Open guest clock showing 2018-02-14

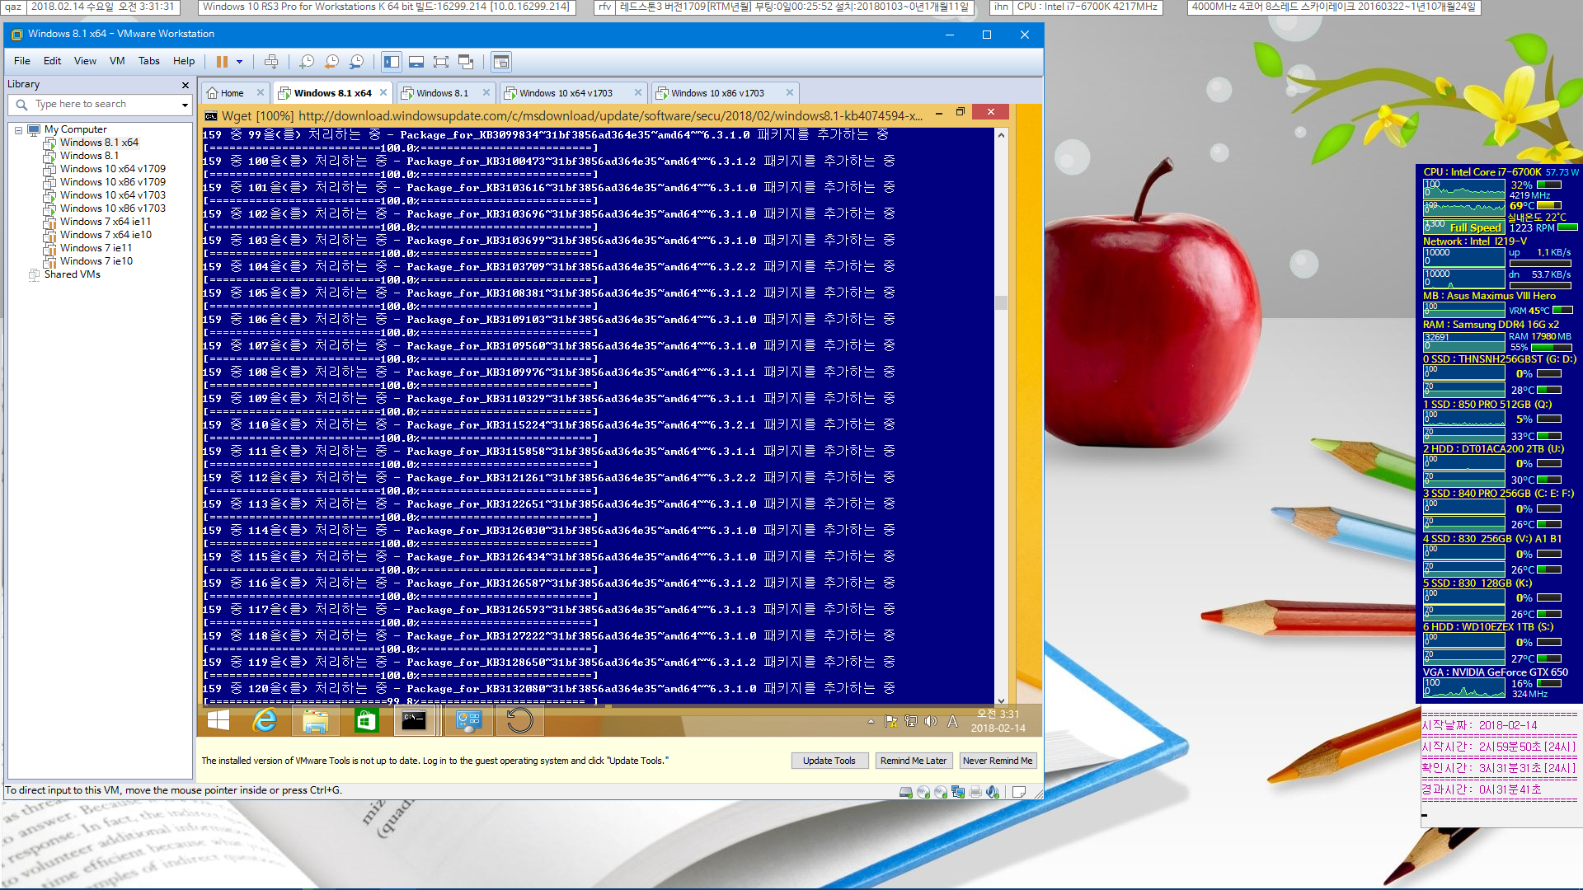pyautogui.click(x=998, y=721)
